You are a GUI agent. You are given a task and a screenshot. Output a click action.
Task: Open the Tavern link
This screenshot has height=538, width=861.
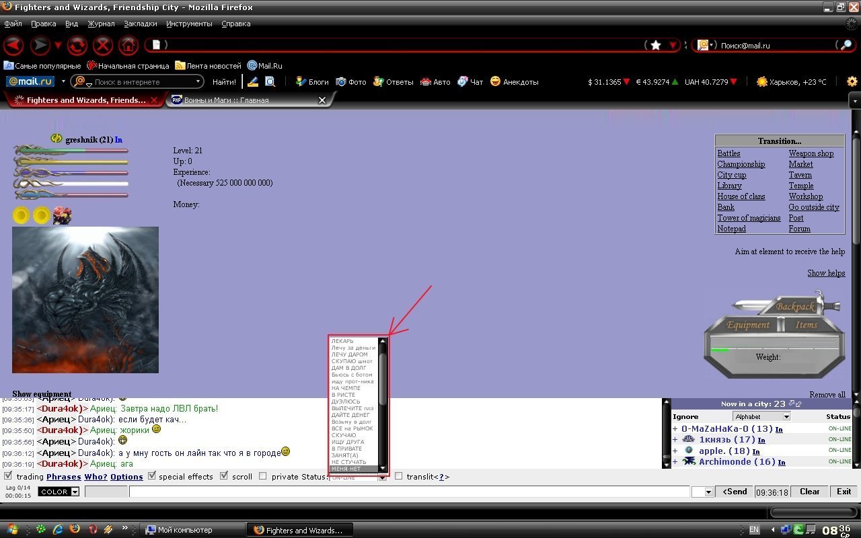coord(800,175)
